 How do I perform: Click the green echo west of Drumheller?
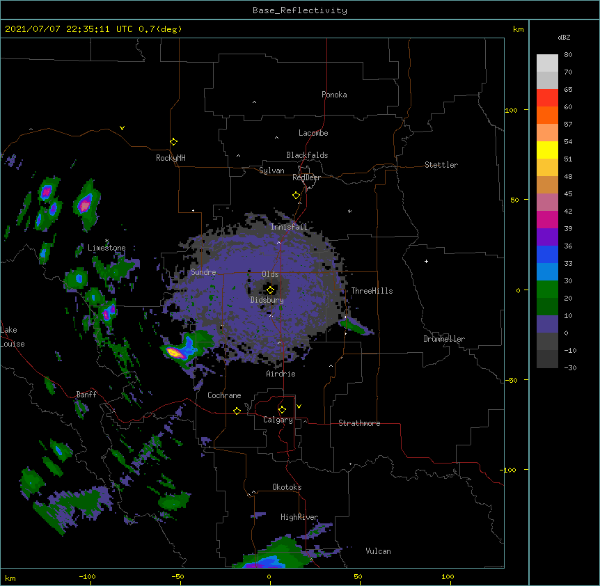tap(355, 326)
